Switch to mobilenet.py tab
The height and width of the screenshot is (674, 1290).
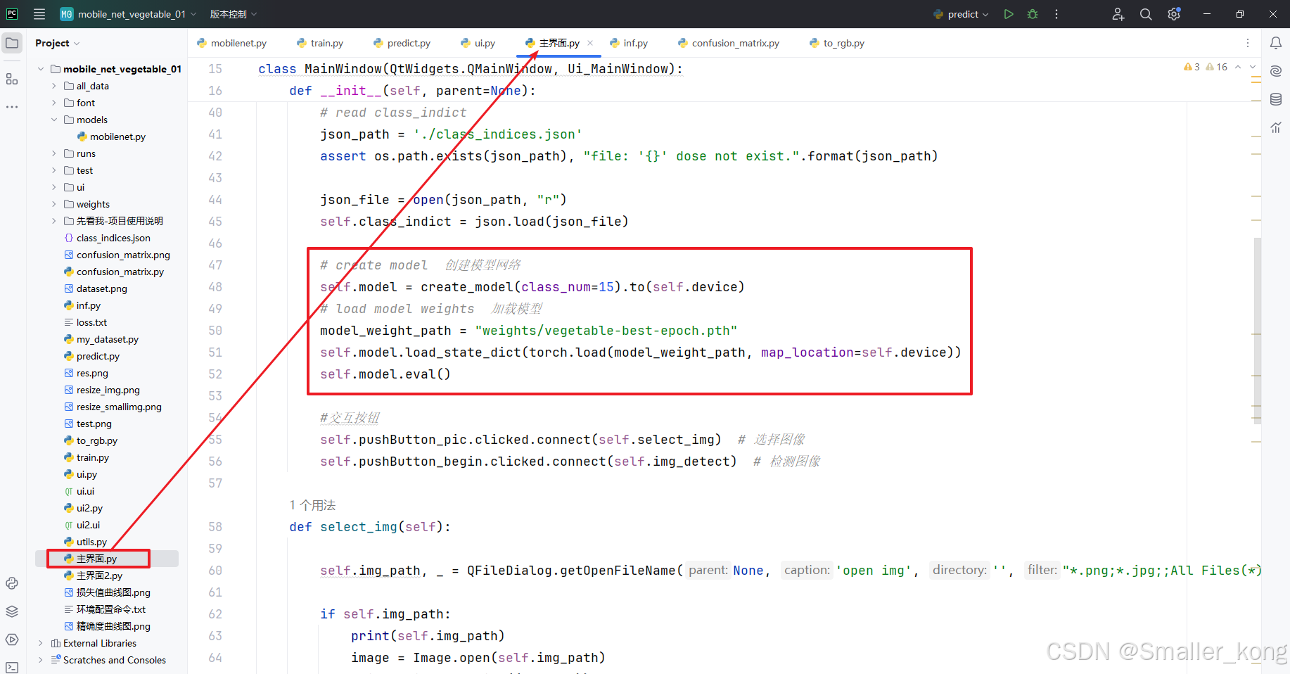(231, 43)
